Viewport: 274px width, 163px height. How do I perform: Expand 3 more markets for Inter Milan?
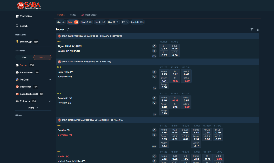pos(155,88)
